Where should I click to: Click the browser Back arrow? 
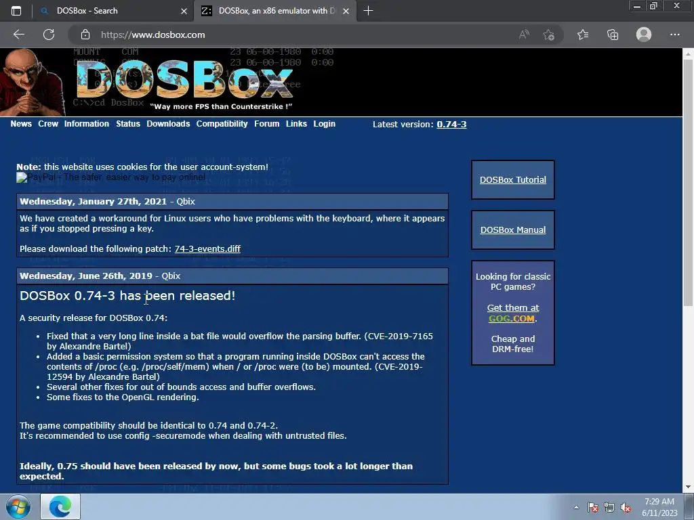(18, 35)
